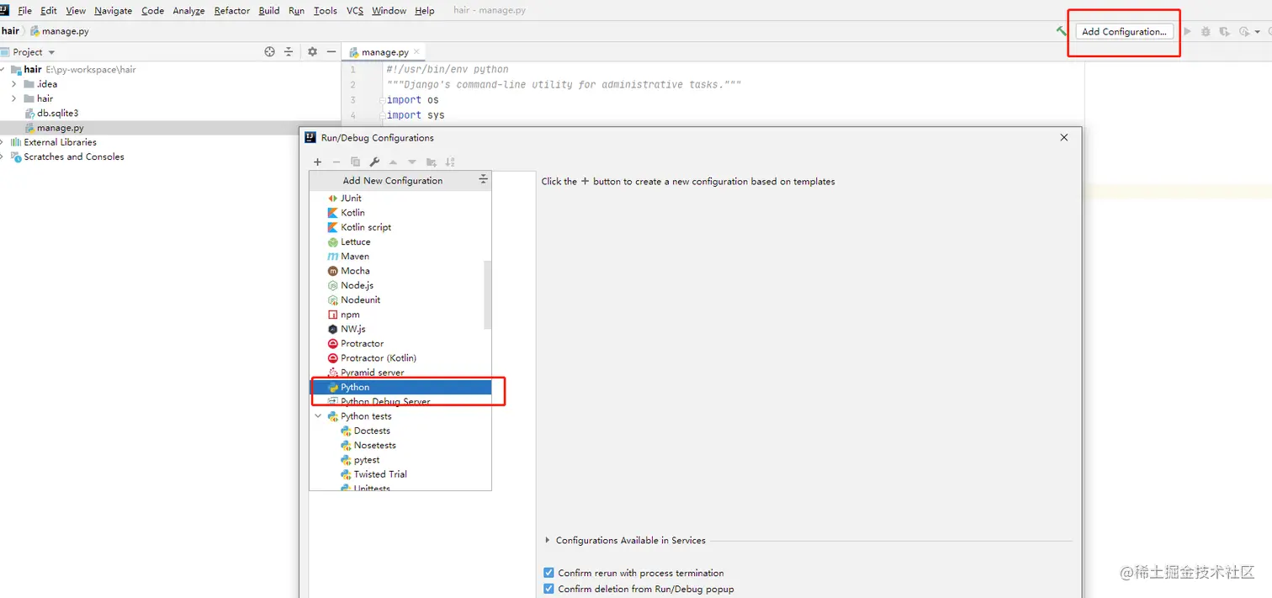Open the File menu
The height and width of the screenshot is (598, 1272).
(24, 11)
